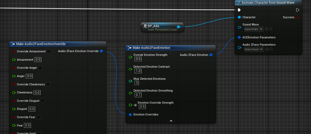Click the white execution output pin
Image resolution: width=311 pixels, height=134 pixels.
click(297, 10)
